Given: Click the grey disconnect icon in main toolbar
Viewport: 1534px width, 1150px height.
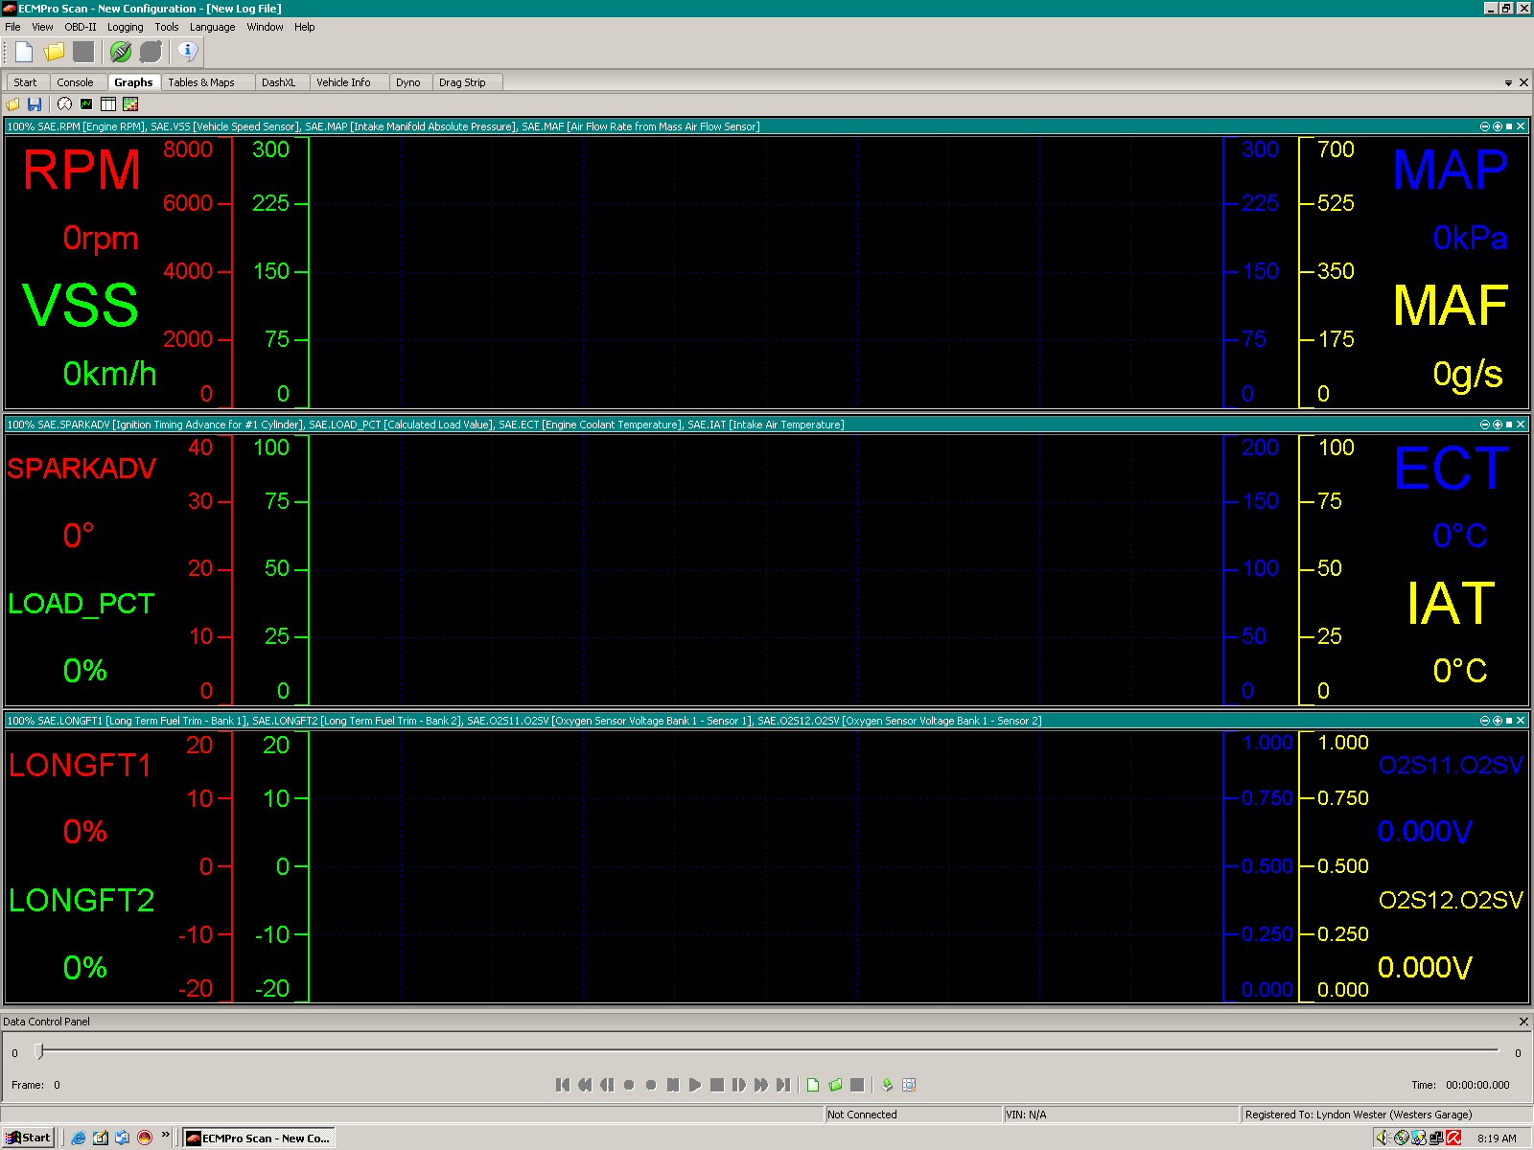Looking at the screenshot, I should click(x=151, y=52).
